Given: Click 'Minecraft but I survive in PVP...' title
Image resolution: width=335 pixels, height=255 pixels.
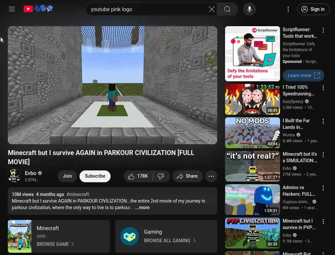Looking at the screenshot, I should (x=299, y=224).
